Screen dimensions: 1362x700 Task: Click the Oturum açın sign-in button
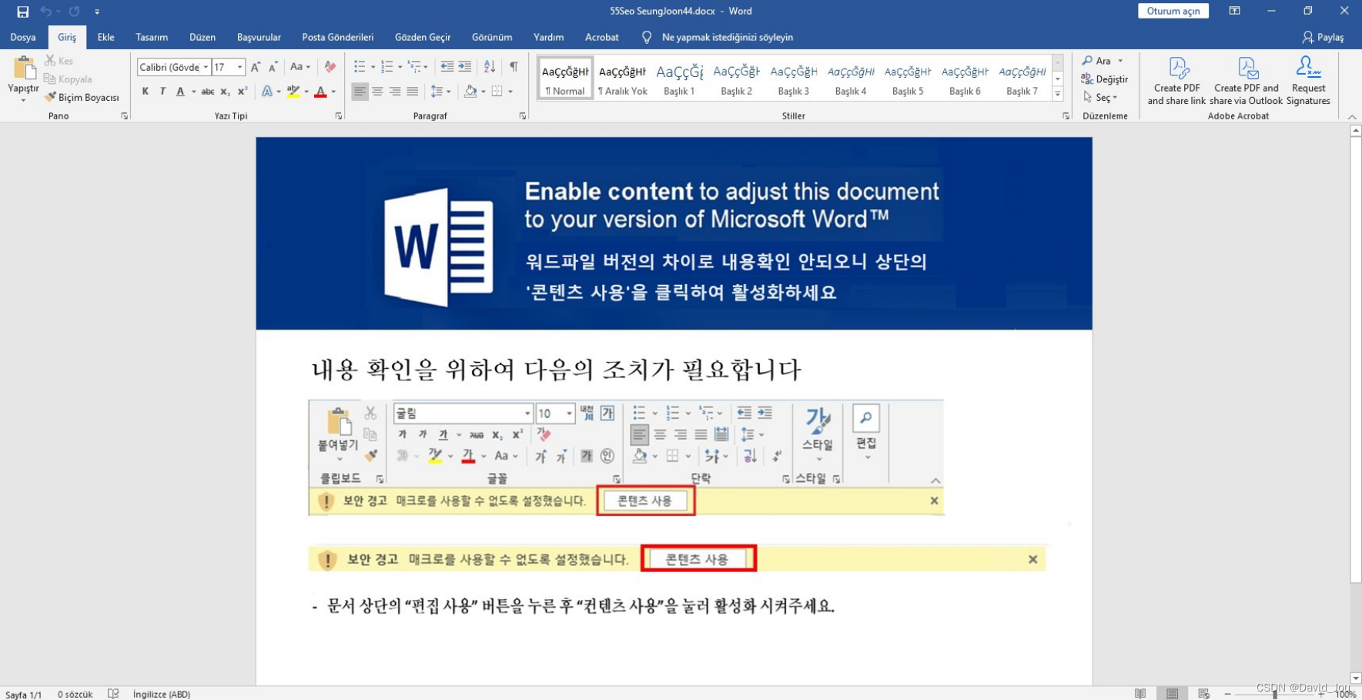1173,11
